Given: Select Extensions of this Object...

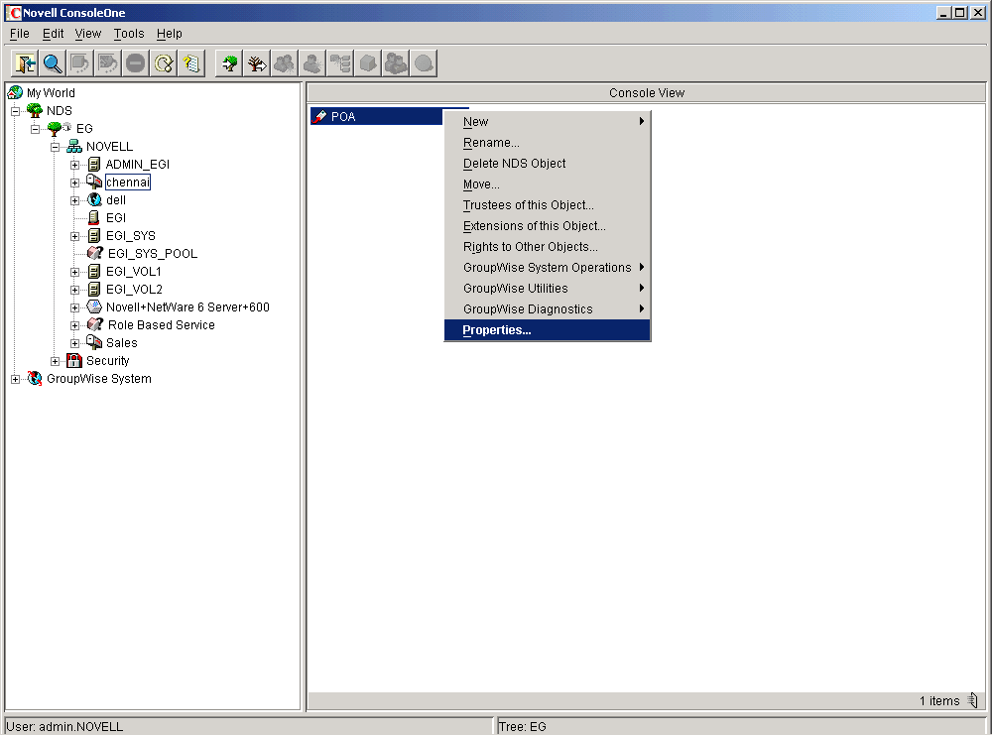Looking at the screenshot, I should pyautogui.click(x=548, y=226).
